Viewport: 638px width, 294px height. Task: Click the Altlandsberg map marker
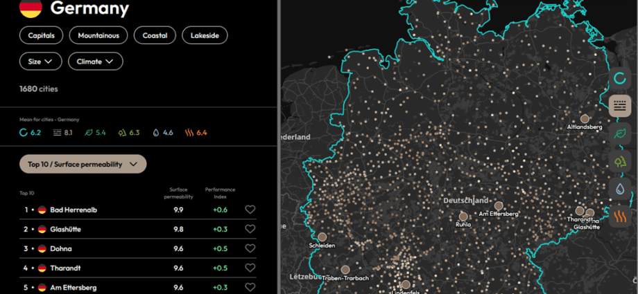585,118
